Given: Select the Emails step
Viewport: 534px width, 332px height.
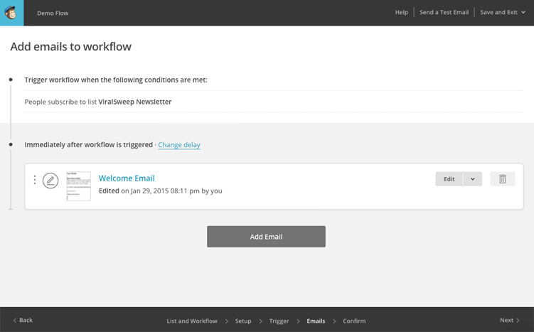Looking at the screenshot, I should click(316, 321).
